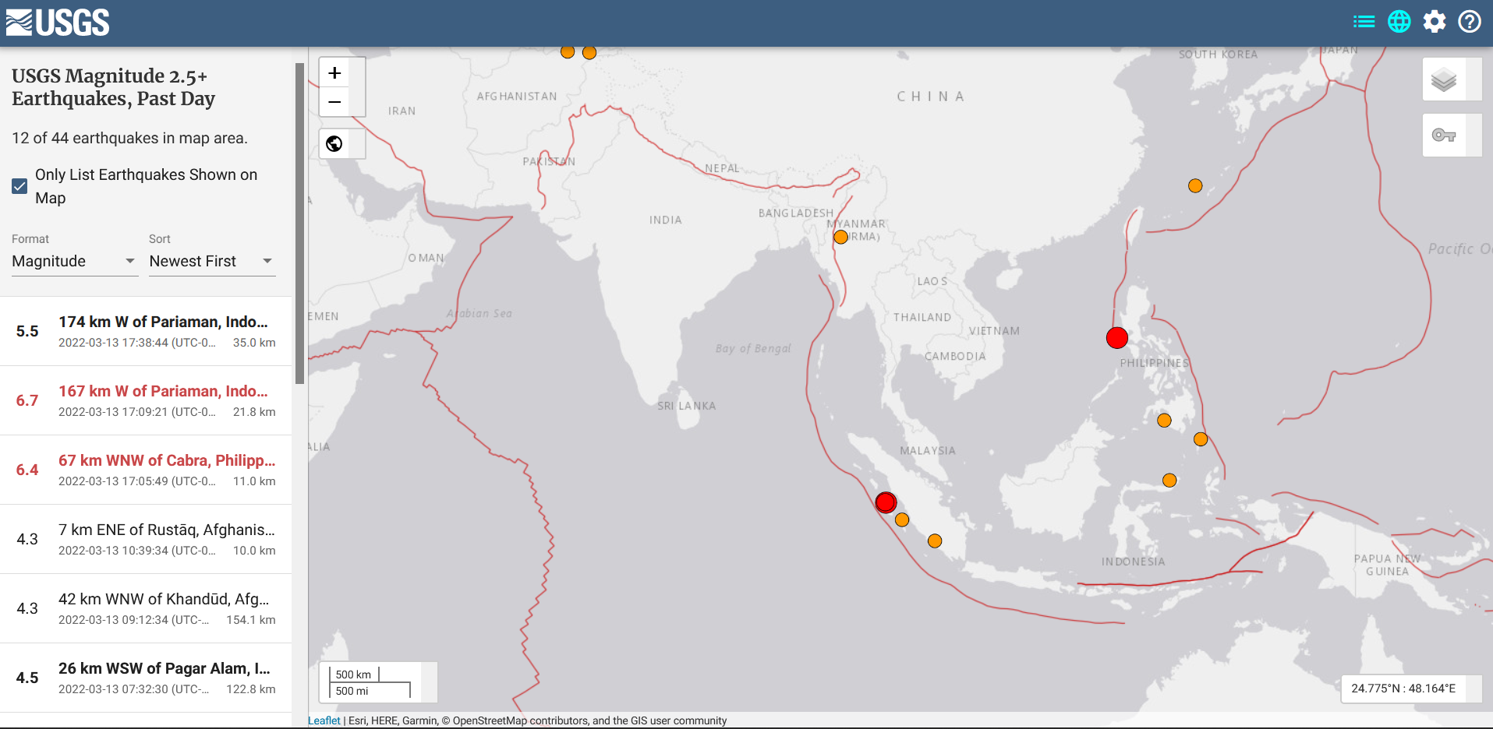Screen dimensions: 1493x729
Task: Open the Format dropdown showing Magnitude
Action: tap(74, 261)
